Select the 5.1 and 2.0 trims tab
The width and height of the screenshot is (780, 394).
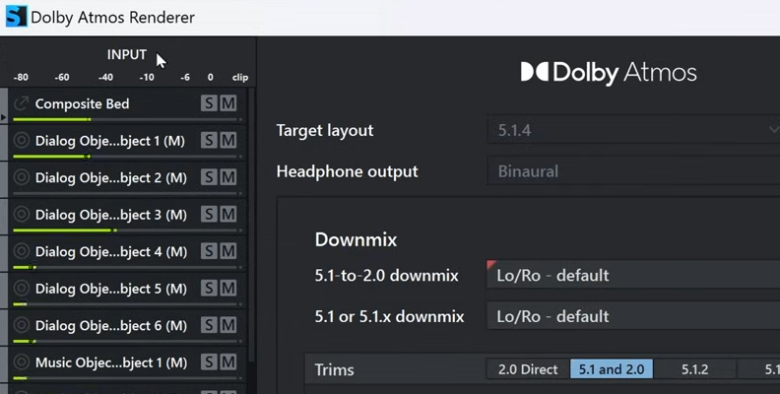coord(611,369)
